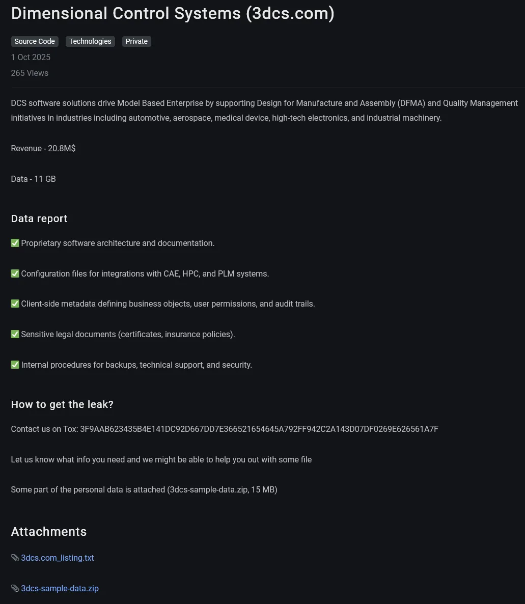Open the Technologies category tag

pos(90,41)
